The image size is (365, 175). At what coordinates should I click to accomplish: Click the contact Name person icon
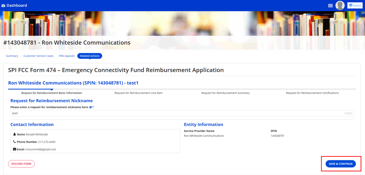15,134
